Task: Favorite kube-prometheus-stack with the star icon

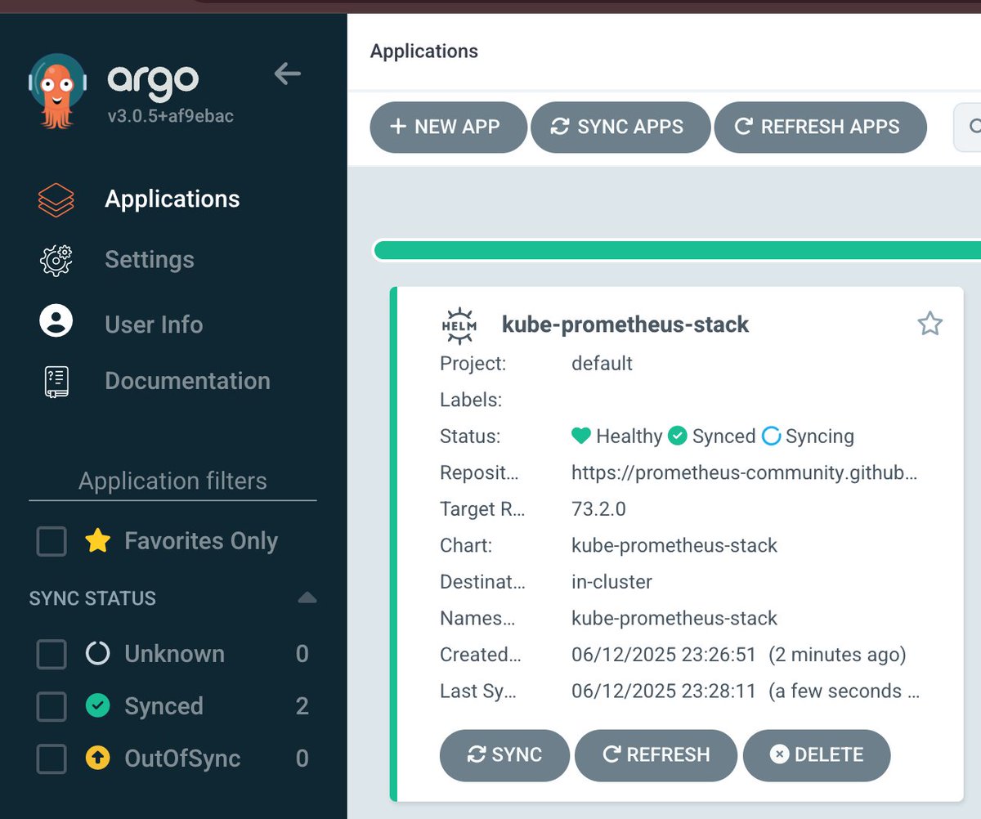Action: [x=929, y=324]
